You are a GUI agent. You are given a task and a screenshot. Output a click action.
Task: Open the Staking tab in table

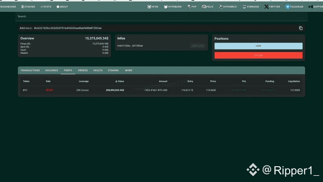click(x=113, y=71)
